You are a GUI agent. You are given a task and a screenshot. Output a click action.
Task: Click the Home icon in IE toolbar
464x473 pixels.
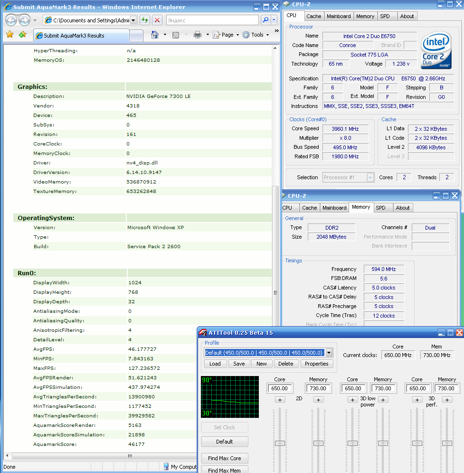pos(155,35)
